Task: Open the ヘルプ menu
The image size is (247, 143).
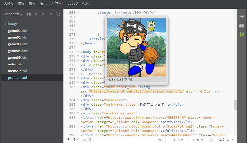Action: 86,3
